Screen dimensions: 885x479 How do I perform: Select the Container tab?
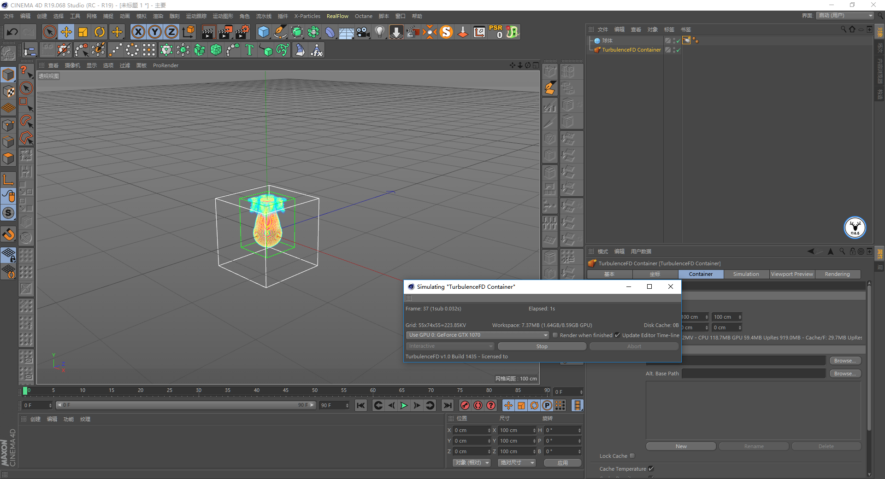point(701,274)
